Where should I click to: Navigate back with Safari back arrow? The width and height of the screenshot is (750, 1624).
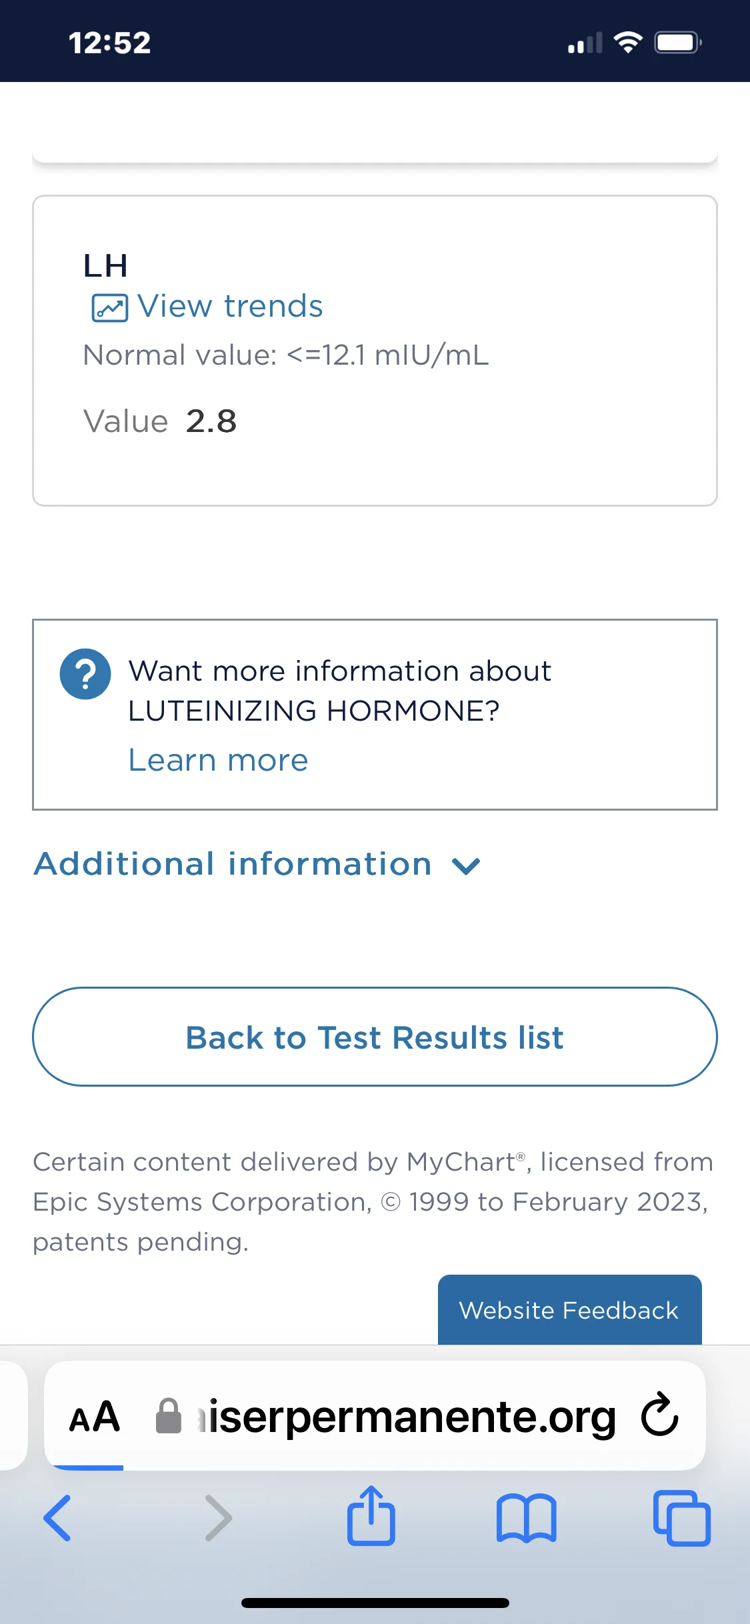click(57, 1519)
